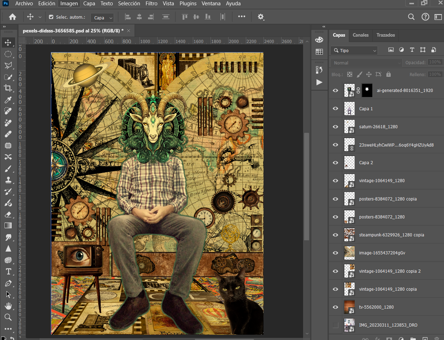Open the Search icon in the options bar
The width and height of the screenshot is (444, 340).
pos(411,17)
